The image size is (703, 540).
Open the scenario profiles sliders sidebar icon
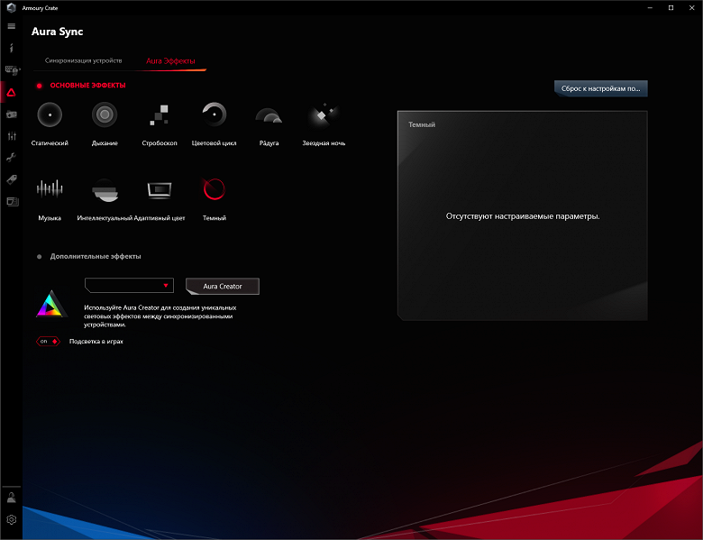coord(12,136)
